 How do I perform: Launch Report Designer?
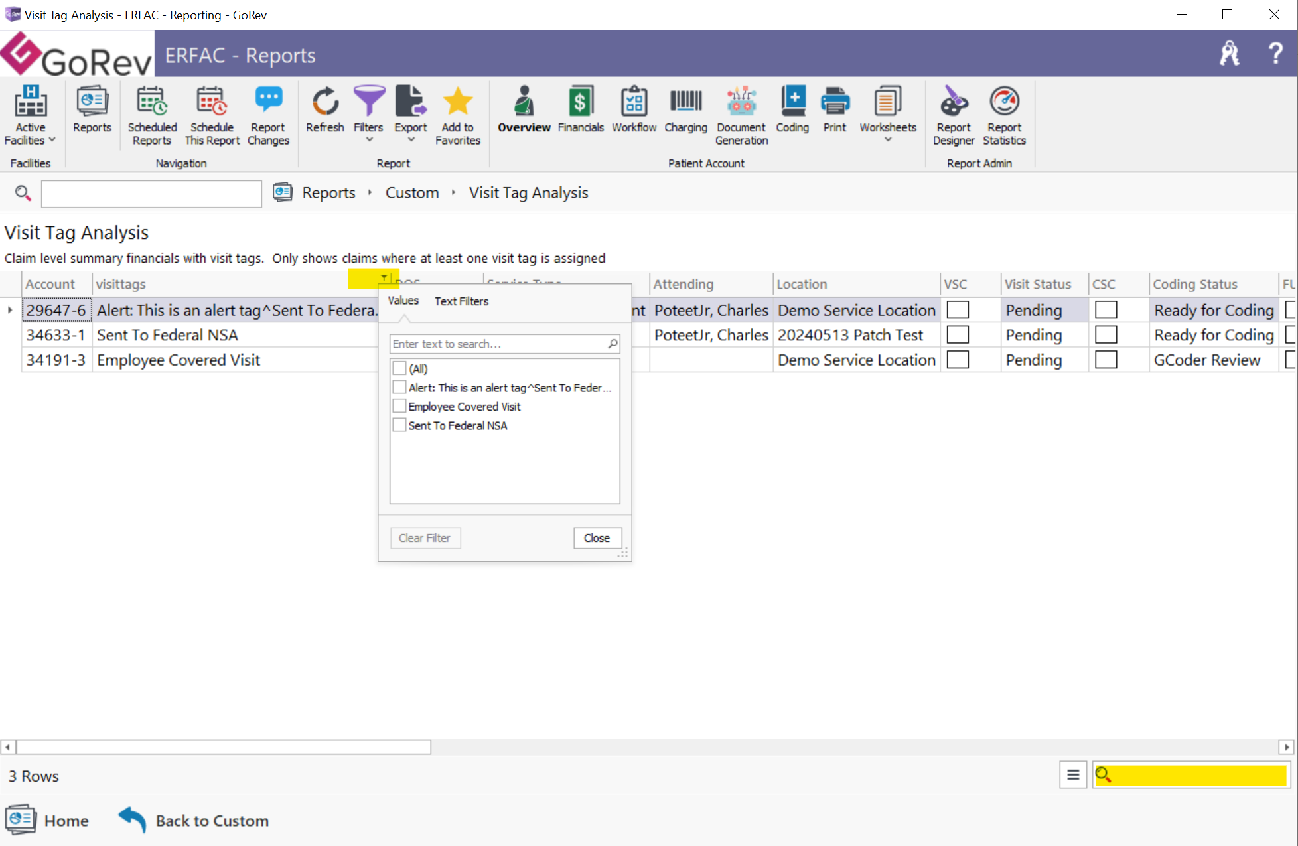(x=954, y=116)
